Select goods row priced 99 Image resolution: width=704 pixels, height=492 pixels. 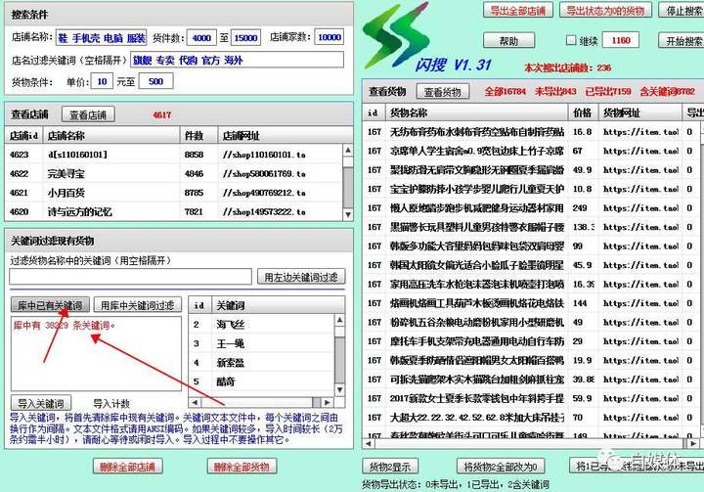click(x=531, y=246)
